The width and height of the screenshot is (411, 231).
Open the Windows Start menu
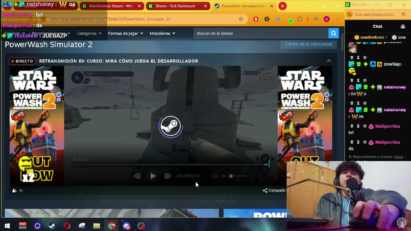pyautogui.click(x=7, y=226)
